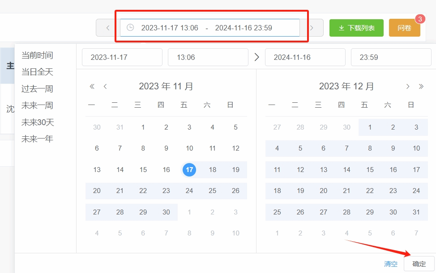Click end time field 23:59
This screenshot has width=436, height=273.
pyautogui.click(x=391, y=57)
